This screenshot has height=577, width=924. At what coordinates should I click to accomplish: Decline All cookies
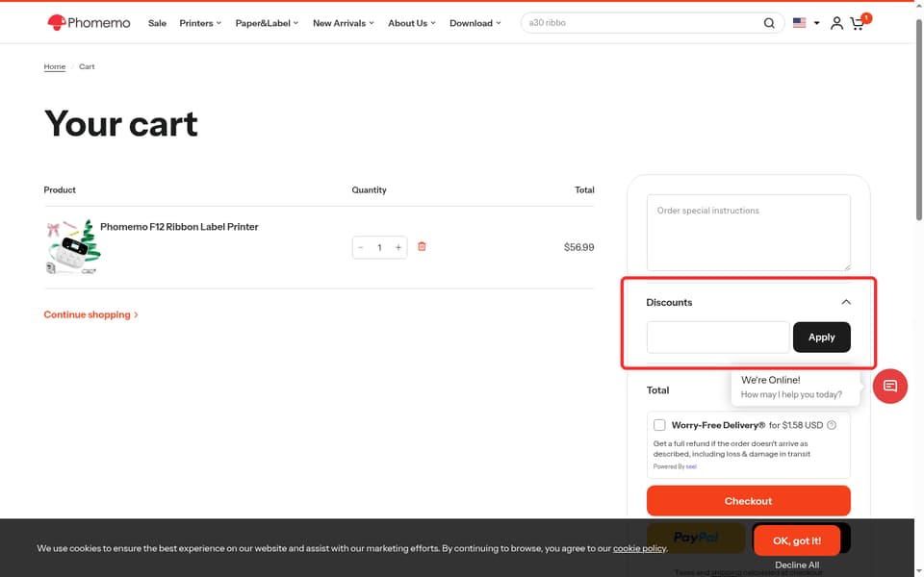[797, 565]
